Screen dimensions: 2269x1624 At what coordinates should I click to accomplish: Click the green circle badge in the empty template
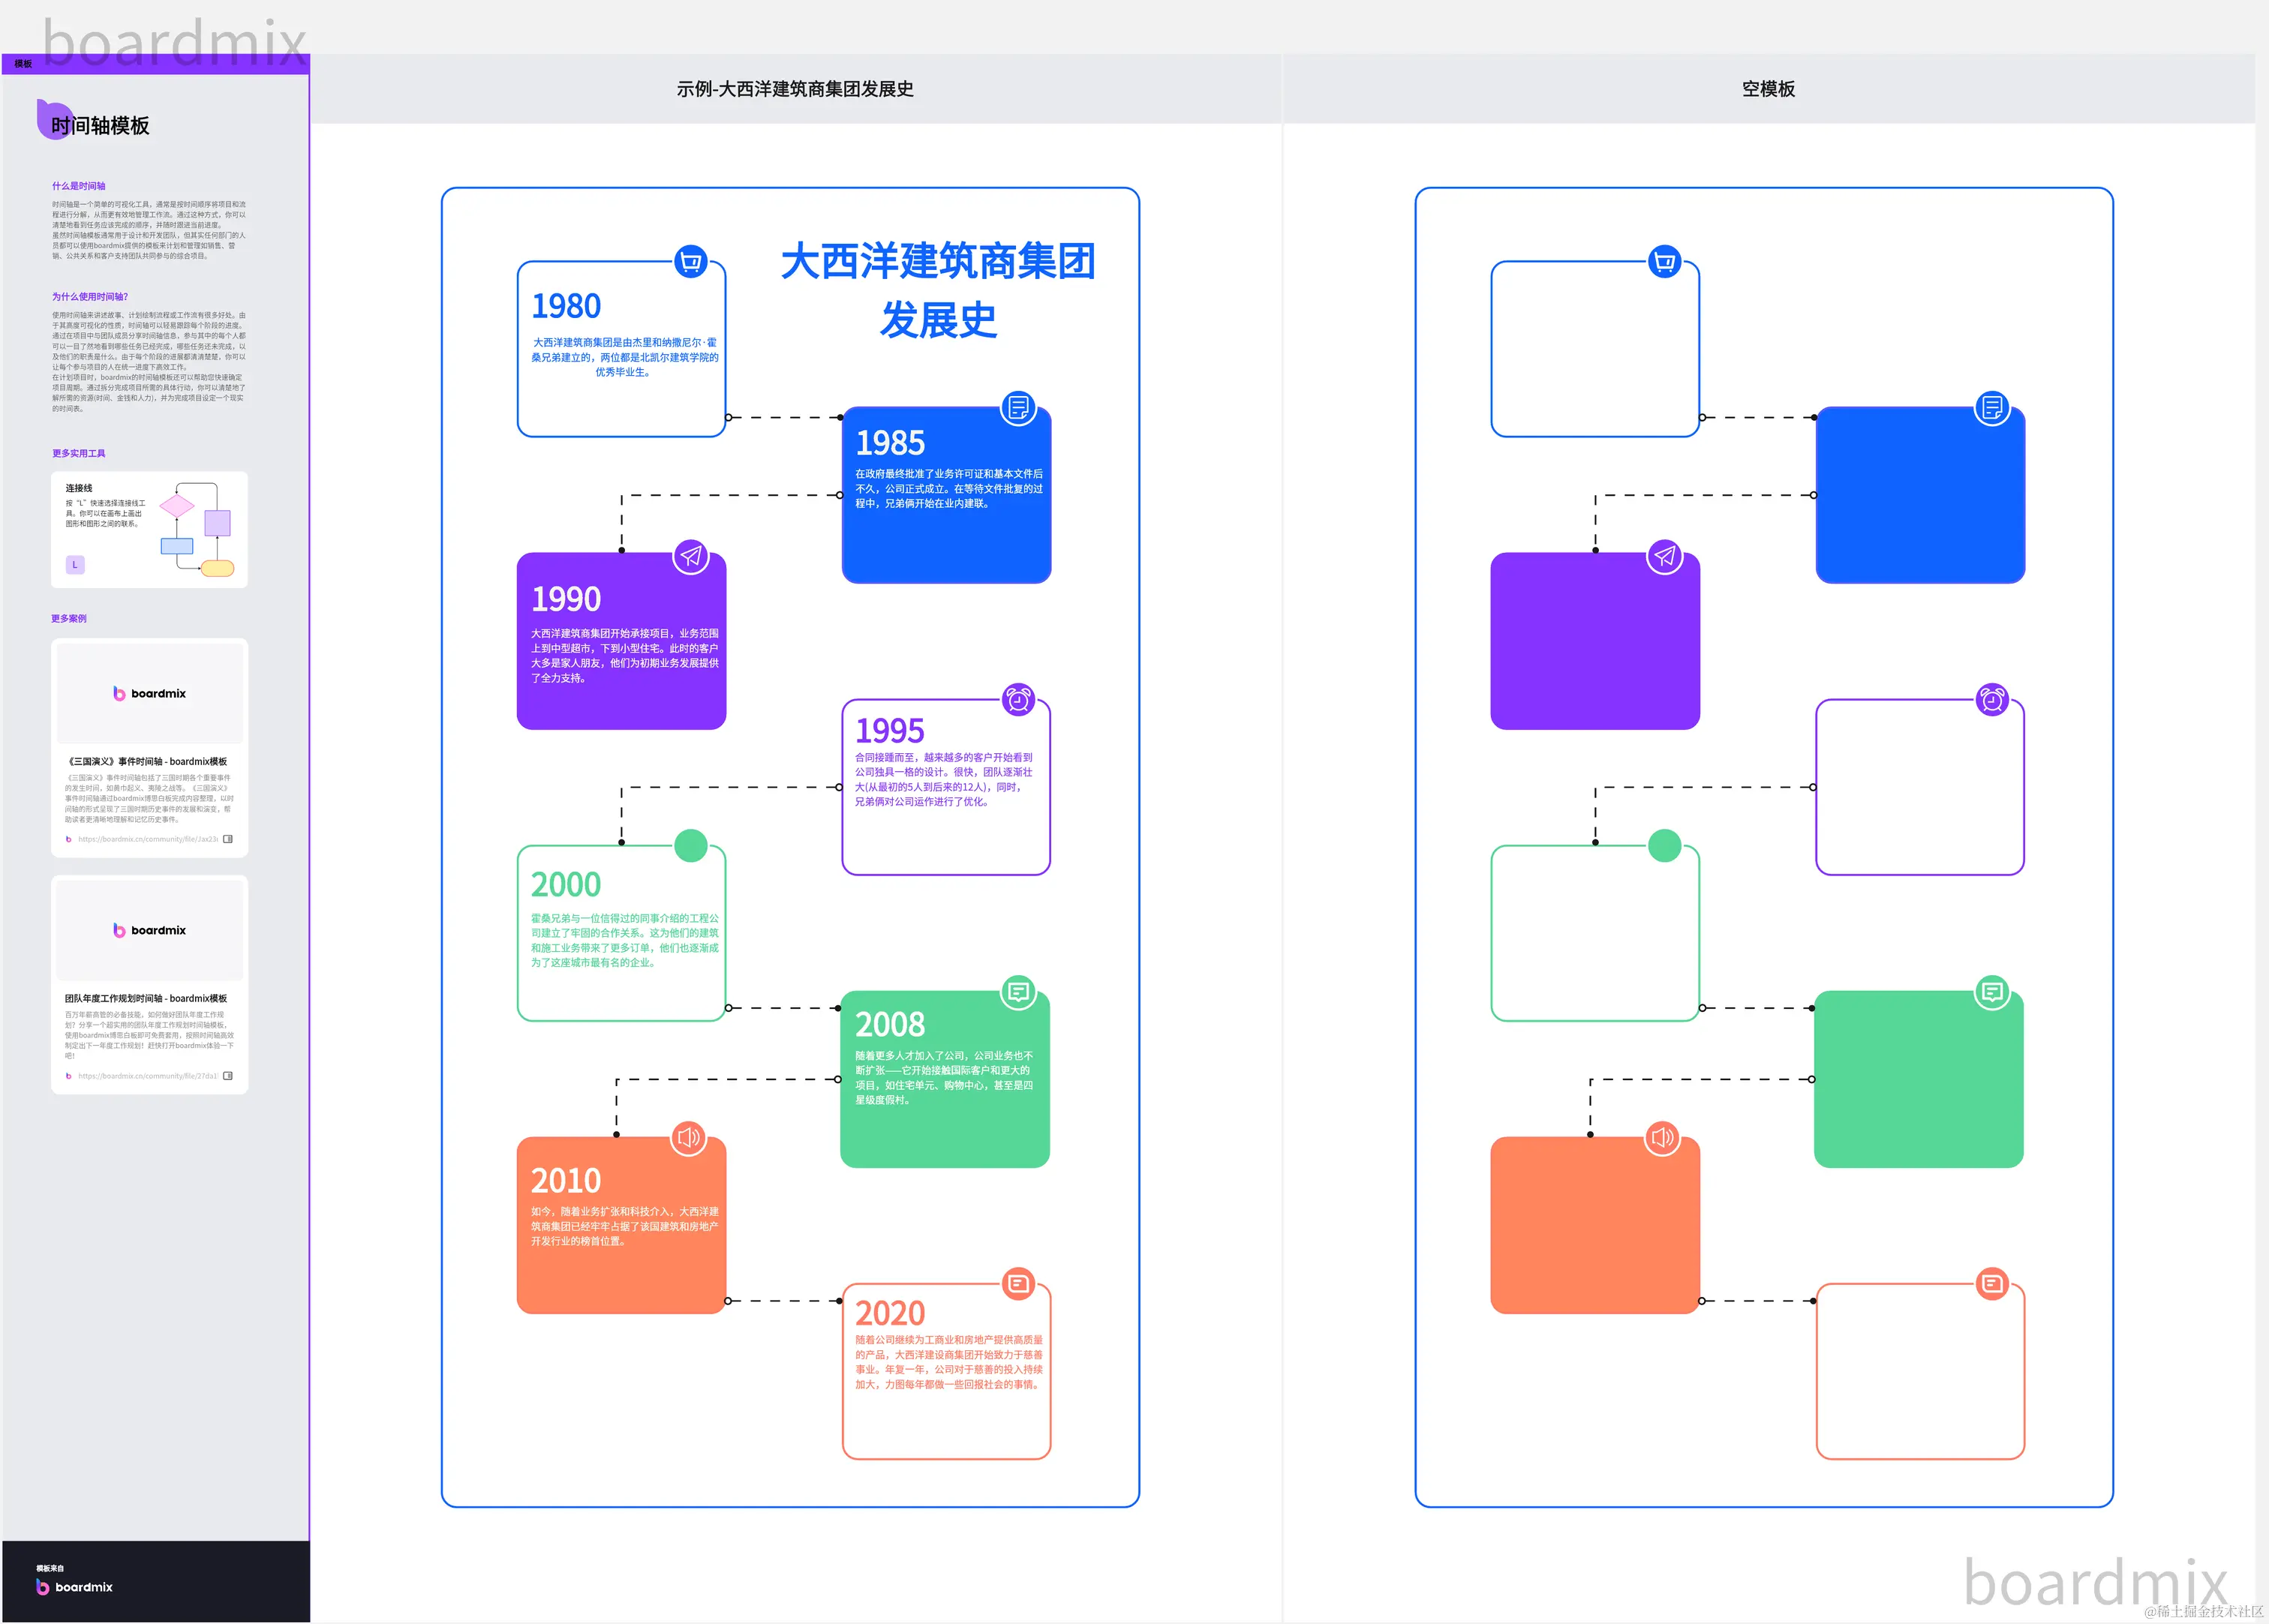1664,846
